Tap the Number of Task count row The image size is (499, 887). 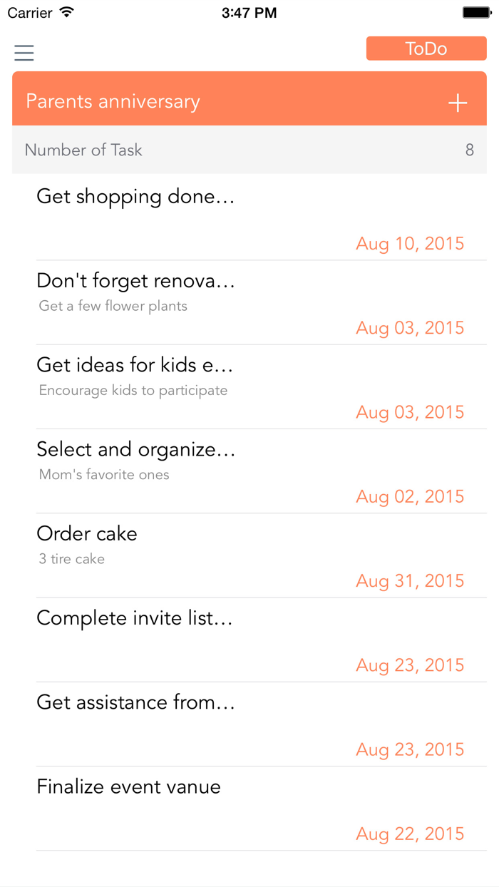click(249, 150)
